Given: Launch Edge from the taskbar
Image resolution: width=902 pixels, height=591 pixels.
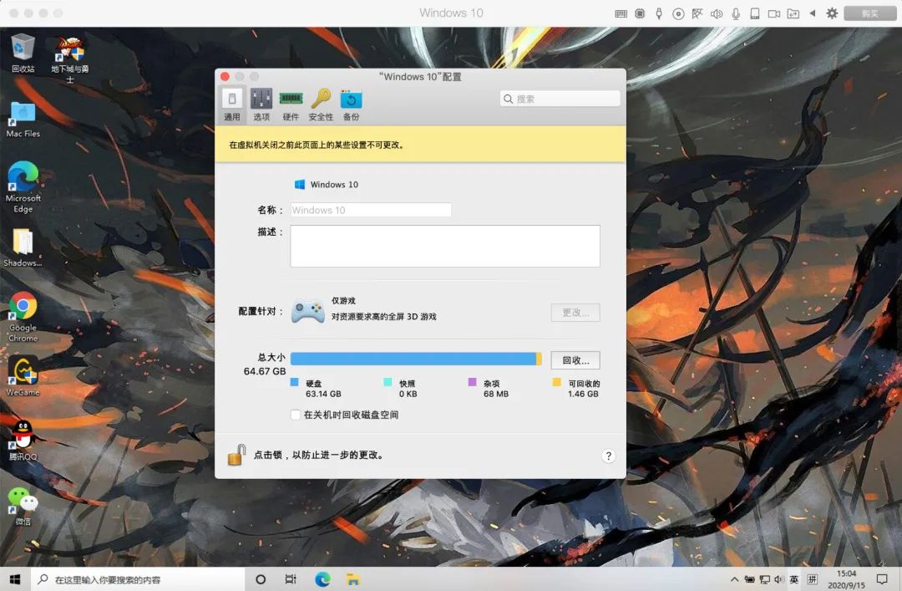Looking at the screenshot, I should pyautogui.click(x=322, y=579).
